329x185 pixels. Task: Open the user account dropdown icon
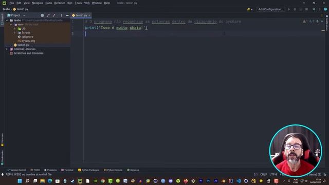[x=249, y=9]
